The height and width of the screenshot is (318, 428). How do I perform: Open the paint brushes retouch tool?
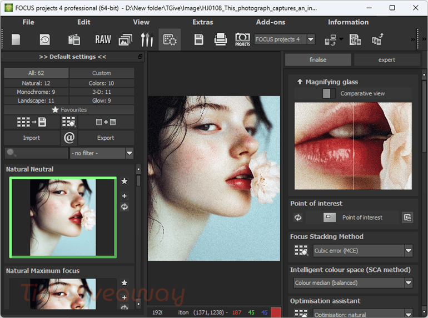click(147, 39)
